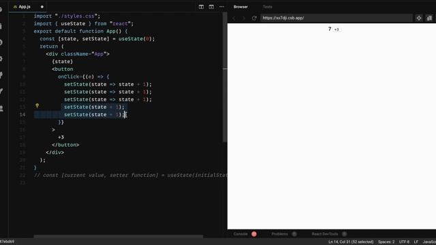Change indentation via Spaces: 2

(x=386, y=242)
